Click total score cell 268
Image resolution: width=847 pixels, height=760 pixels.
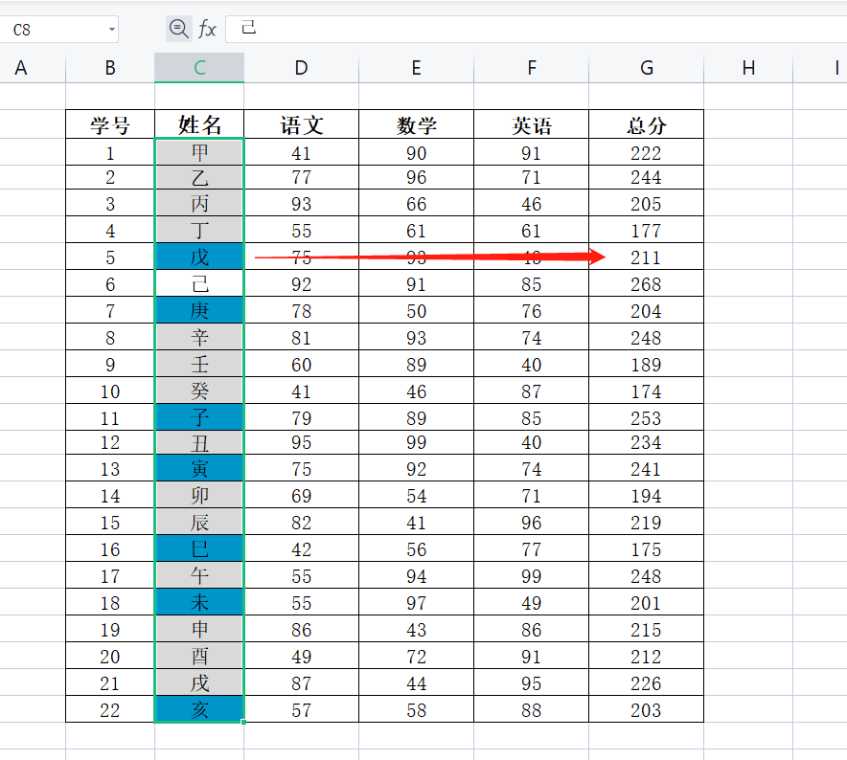(647, 283)
